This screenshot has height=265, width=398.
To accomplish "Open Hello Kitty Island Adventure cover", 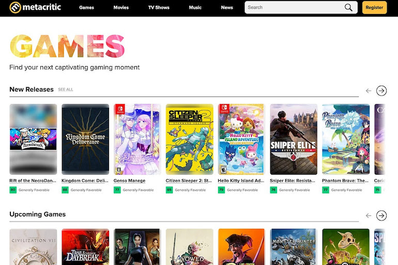I will (x=241, y=139).
